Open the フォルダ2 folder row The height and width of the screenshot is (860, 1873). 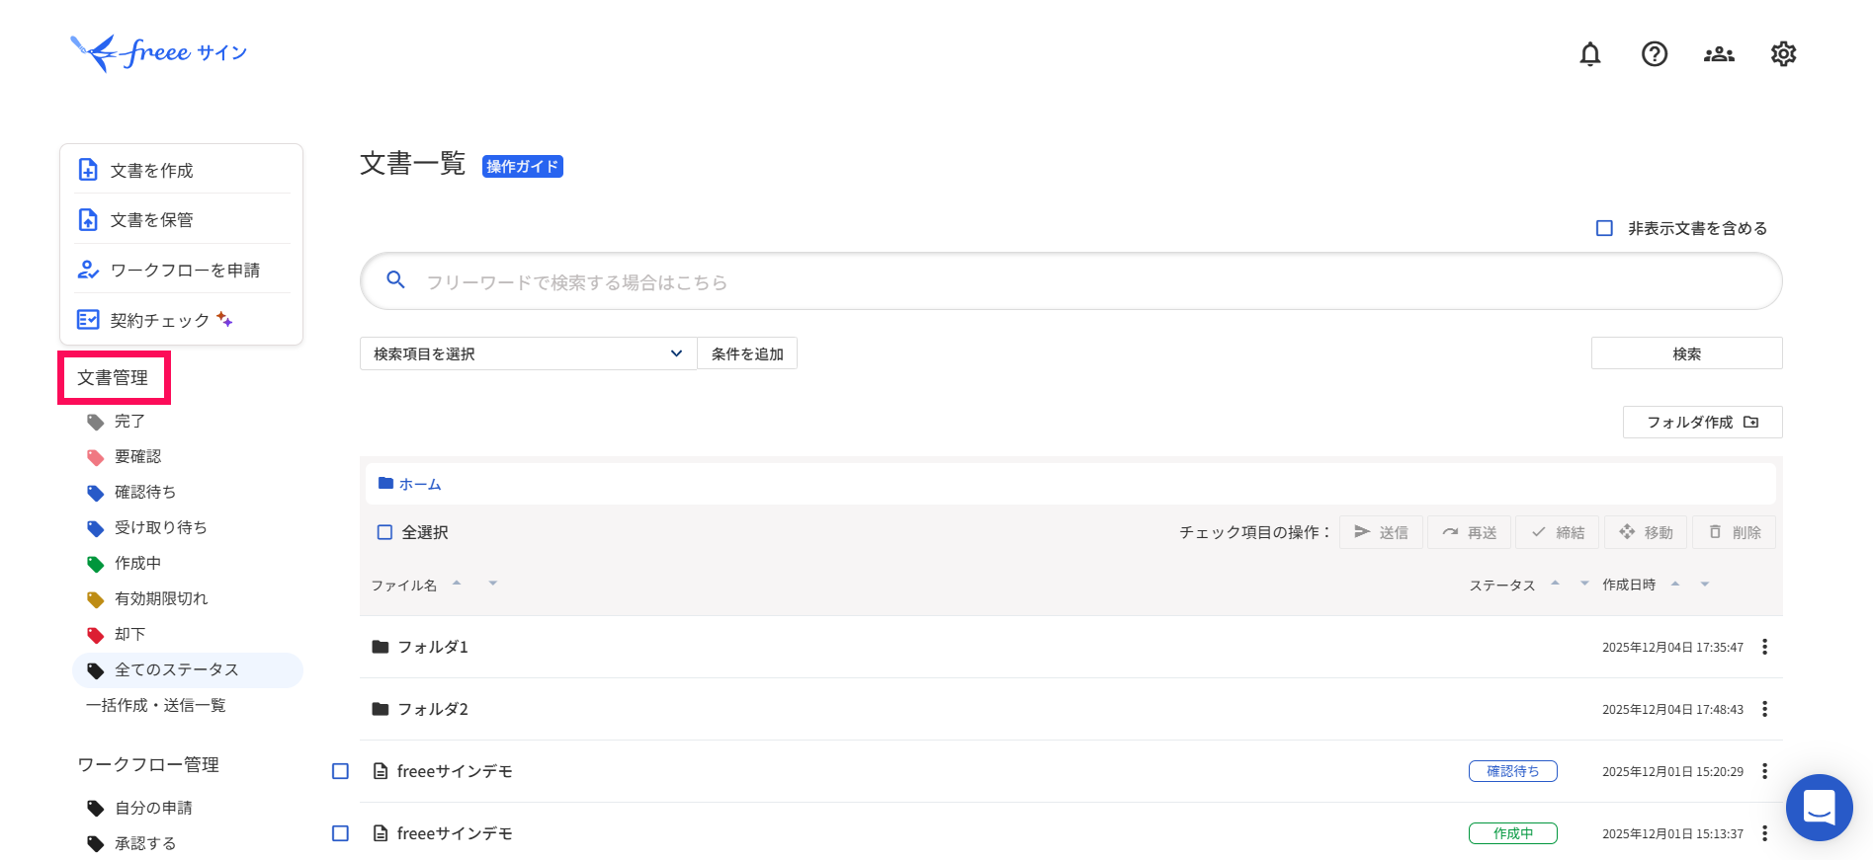(1070, 709)
